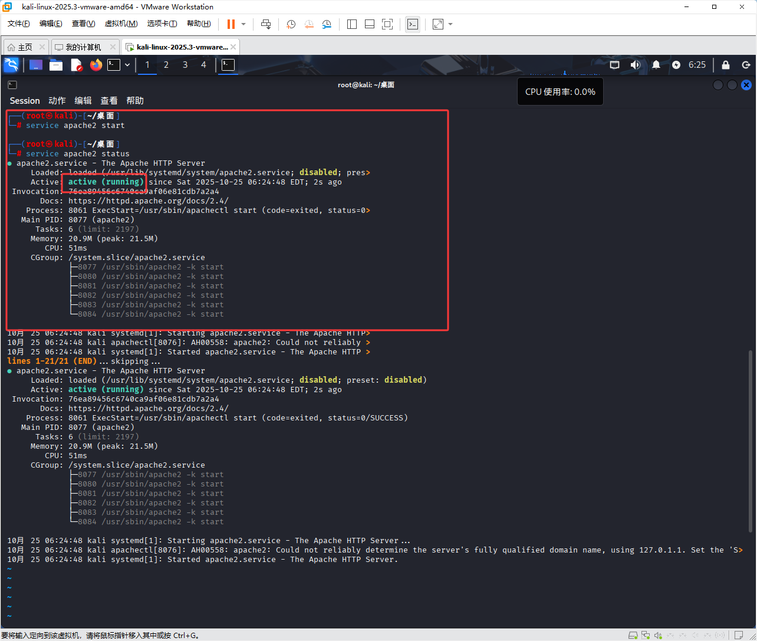The width and height of the screenshot is (757, 641).
Task: Open the Kali dragon applications menu
Action: click(11, 65)
